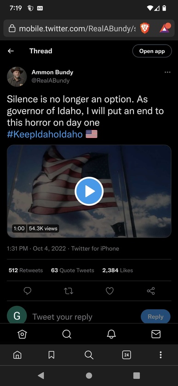Open Brave Rewards triangle icon
Viewport: 178px width, 386px height.
165,28
